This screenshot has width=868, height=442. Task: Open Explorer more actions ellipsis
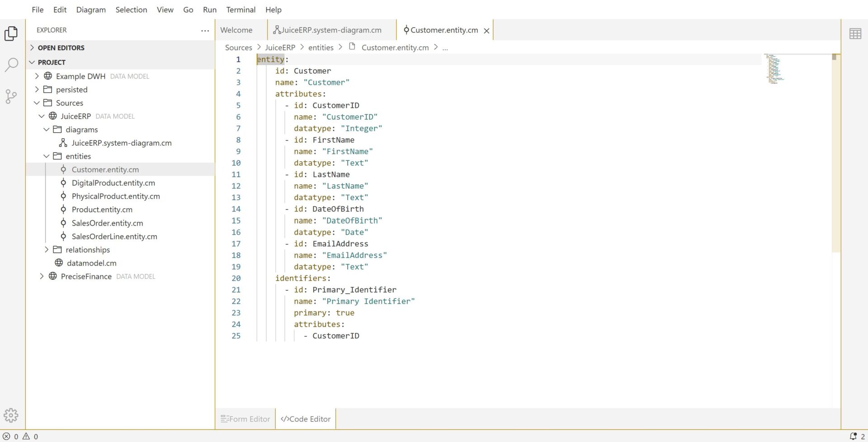pyautogui.click(x=205, y=30)
